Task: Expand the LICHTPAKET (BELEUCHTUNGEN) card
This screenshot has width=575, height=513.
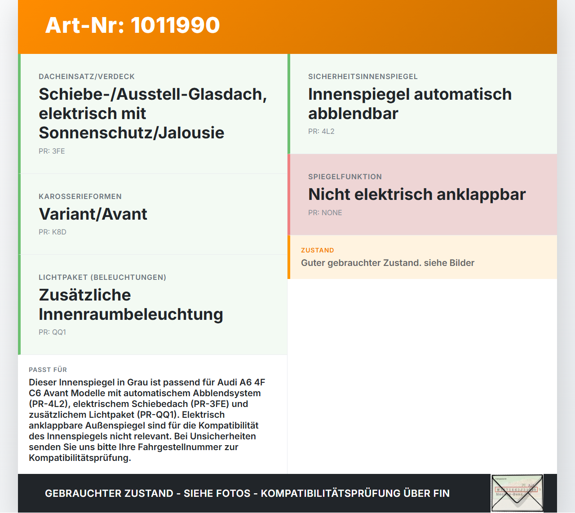Action: pos(102,278)
